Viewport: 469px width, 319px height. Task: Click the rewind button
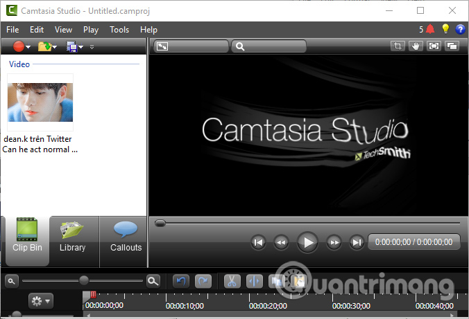281,242
